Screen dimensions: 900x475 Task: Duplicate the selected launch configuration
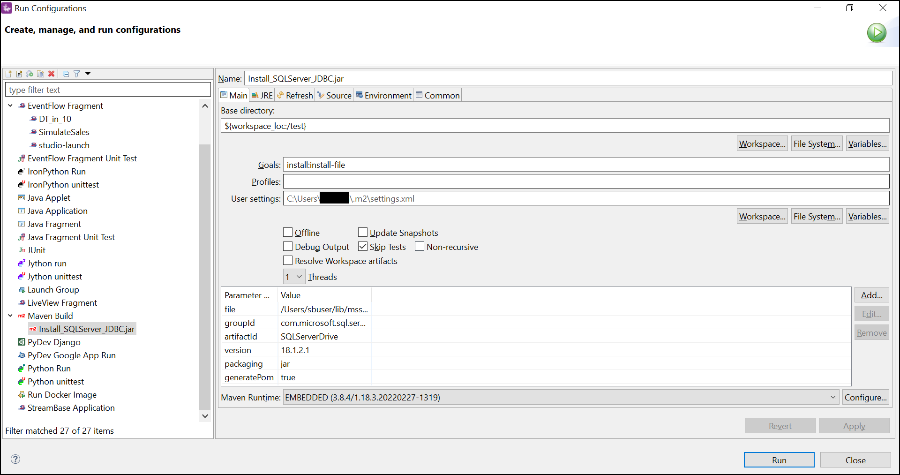(x=41, y=74)
